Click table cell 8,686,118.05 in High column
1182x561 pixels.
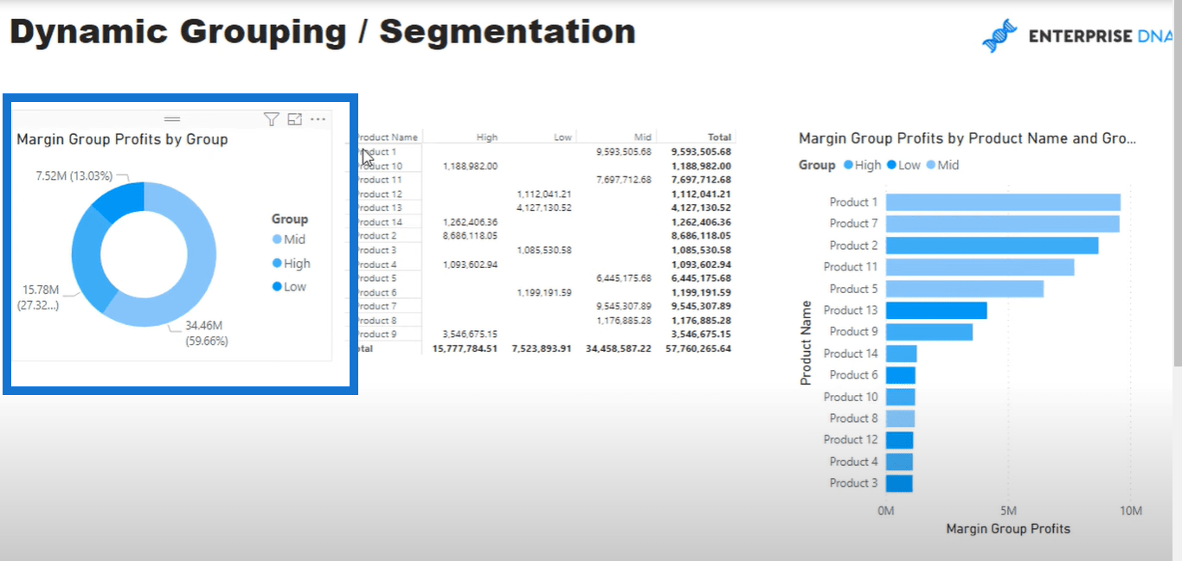pos(470,235)
